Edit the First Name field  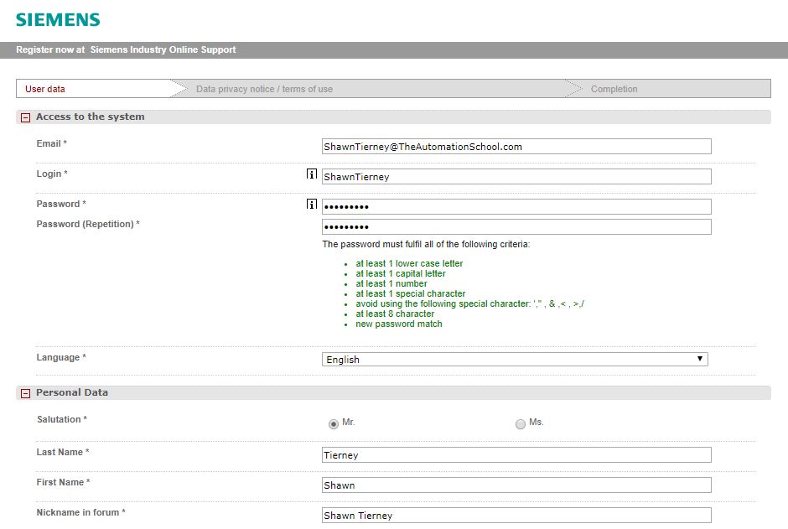tap(516, 485)
